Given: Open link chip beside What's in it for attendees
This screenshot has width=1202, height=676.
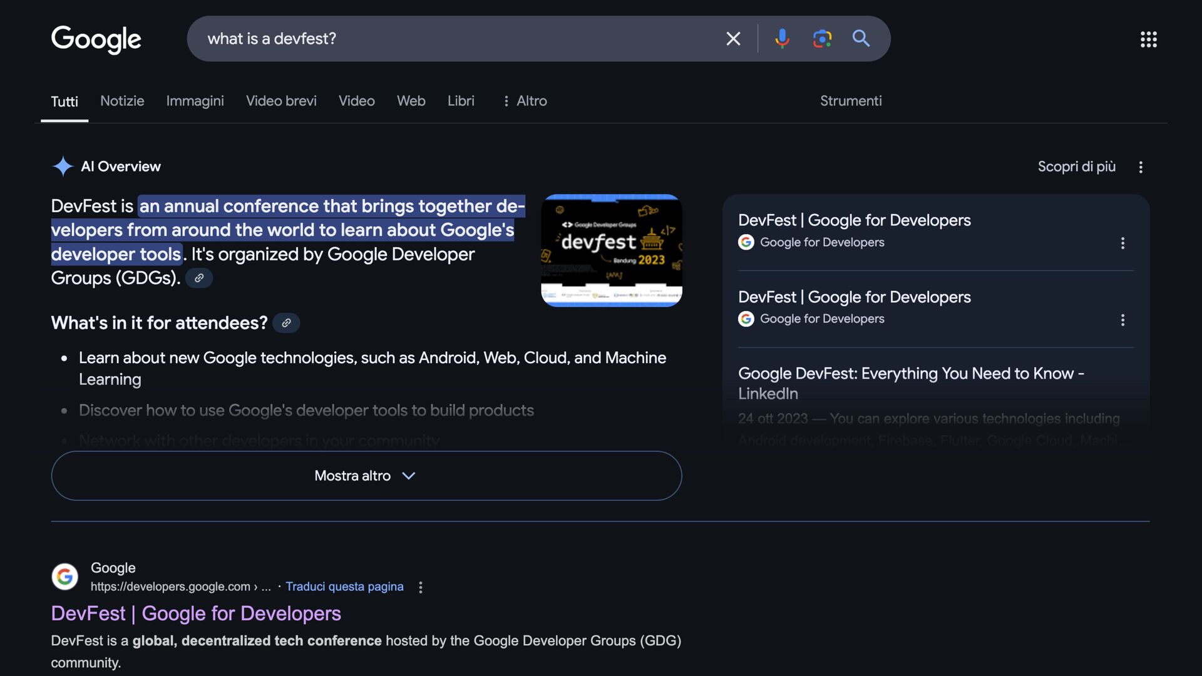Looking at the screenshot, I should click(x=286, y=323).
